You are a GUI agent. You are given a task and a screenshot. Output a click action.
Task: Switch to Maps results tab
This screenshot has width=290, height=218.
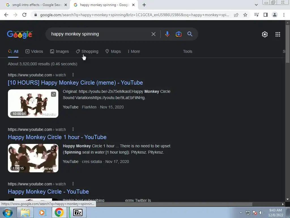tap(113, 52)
